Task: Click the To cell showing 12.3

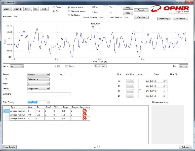Action: point(40,115)
